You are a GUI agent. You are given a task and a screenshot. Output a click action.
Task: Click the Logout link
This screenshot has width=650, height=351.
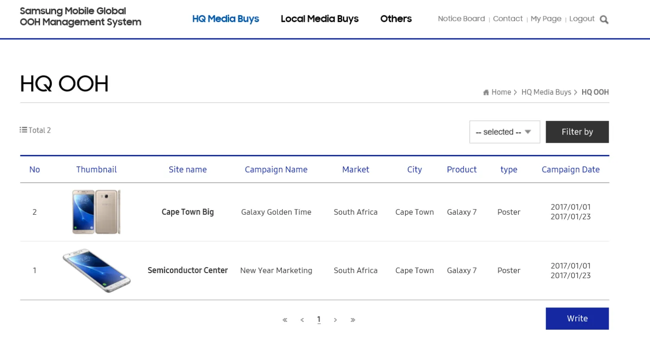tap(582, 19)
